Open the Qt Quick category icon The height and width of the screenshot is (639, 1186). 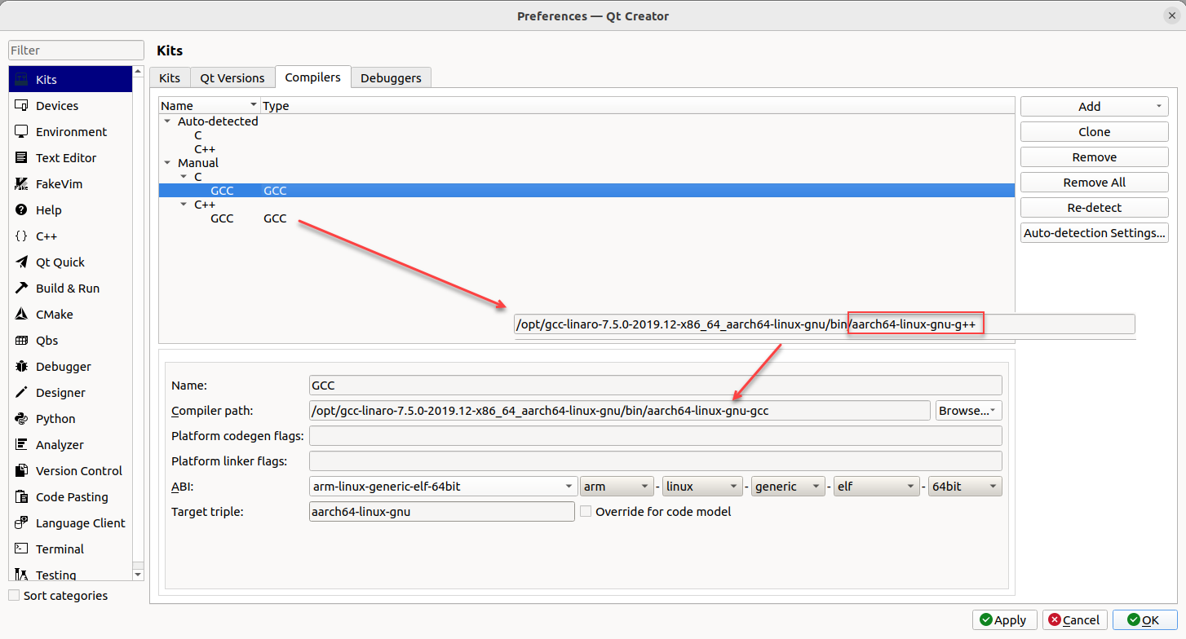(21, 262)
